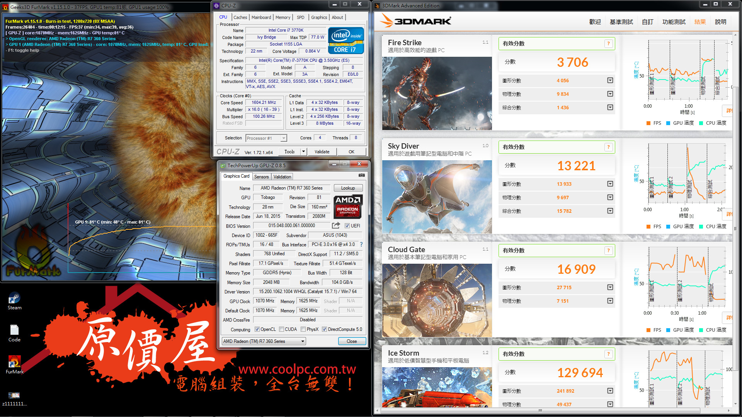This screenshot has width=742, height=417.
Task: Toggle the OpenCL checkbox
Action: point(257,329)
